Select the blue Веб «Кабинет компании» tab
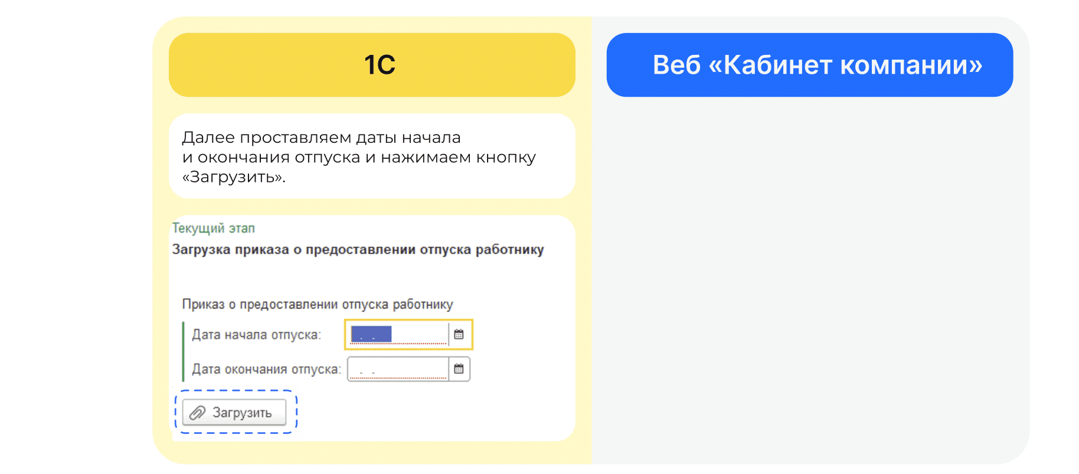This screenshot has height=474, width=1079. click(810, 65)
